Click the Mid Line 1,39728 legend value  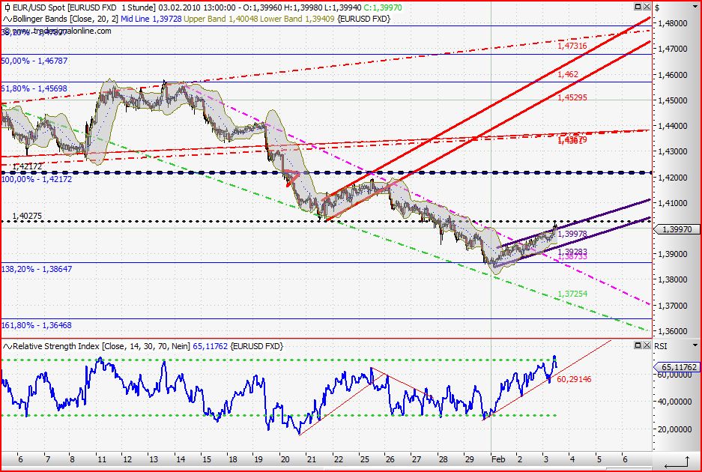(150, 19)
